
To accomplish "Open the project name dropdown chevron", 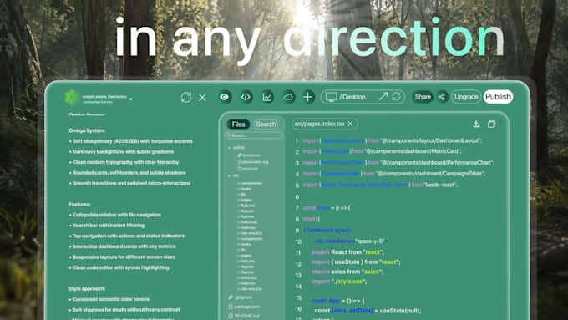I will click(131, 99).
